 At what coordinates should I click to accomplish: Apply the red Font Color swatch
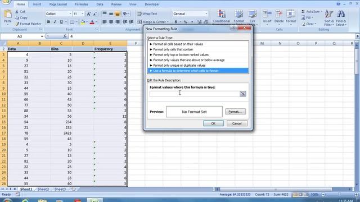pos(92,22)
